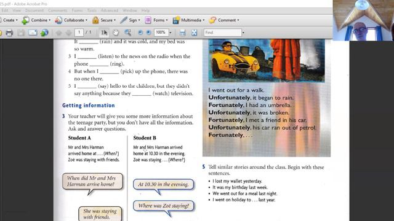Click the 'Student A' heading
This screenshot has width=394, height=221.
(79, 138)
